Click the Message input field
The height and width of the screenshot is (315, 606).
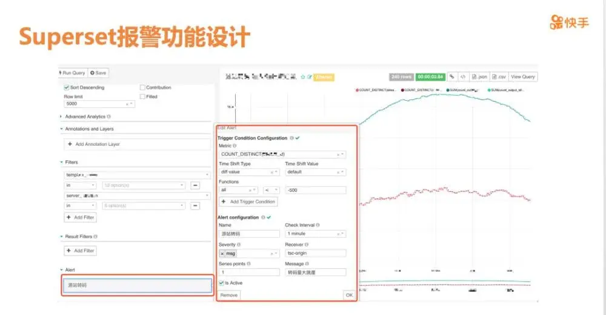(x=315, y=273)
